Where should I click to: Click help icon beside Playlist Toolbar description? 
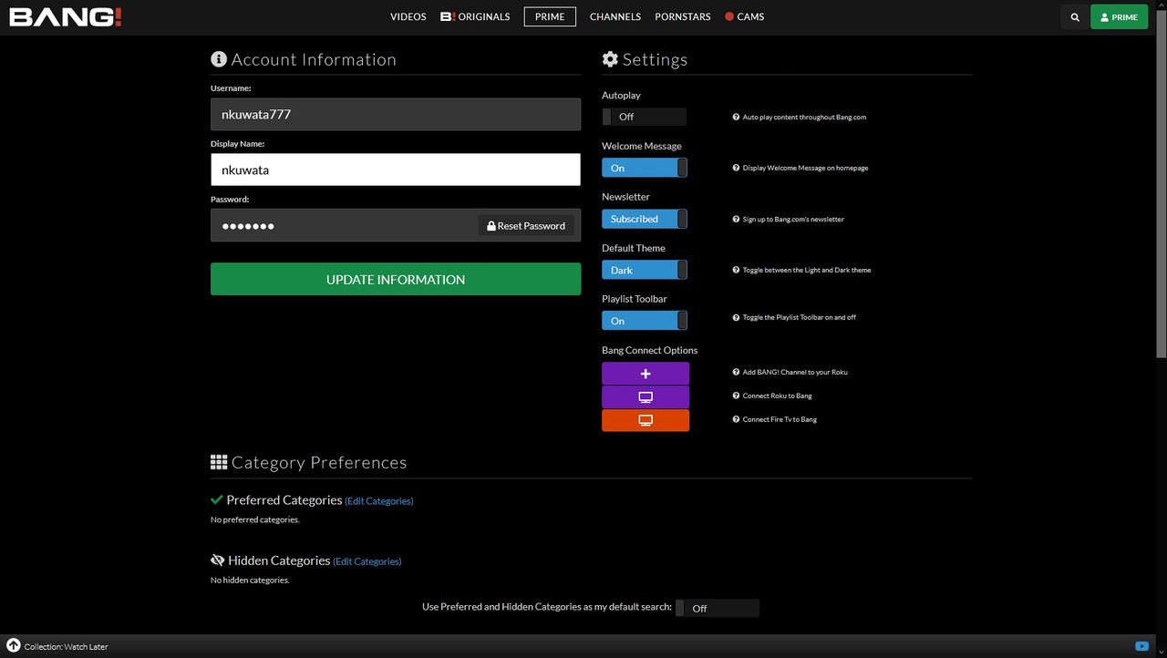pos(736,318)
